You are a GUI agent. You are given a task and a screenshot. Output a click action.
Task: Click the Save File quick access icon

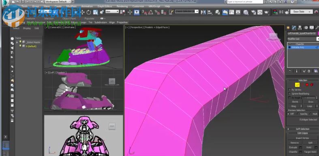(22, 2)
